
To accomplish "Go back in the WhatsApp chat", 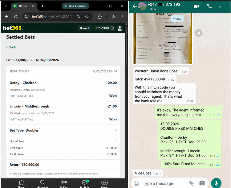I will pyautogui.click(x=135, y=6).
